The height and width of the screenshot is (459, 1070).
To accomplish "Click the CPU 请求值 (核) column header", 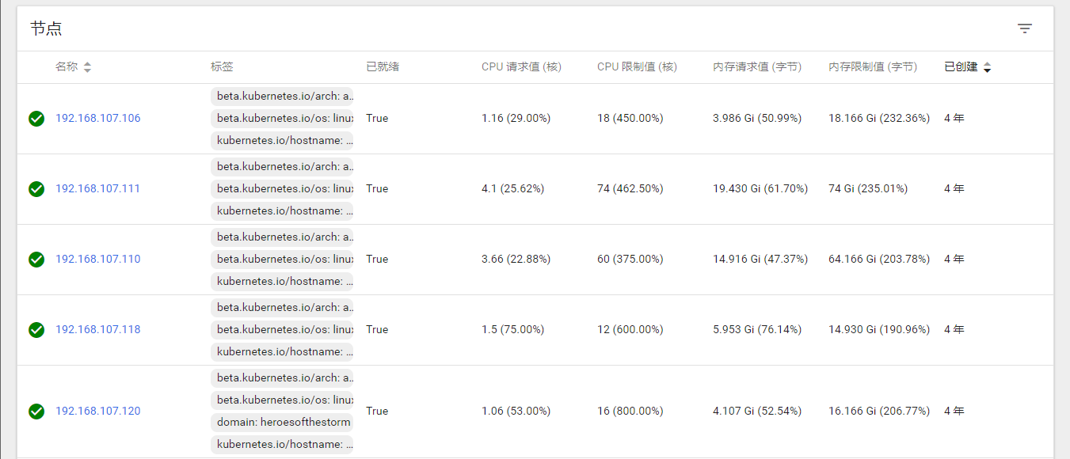I will pyautogui.click(x=521, y=67).
